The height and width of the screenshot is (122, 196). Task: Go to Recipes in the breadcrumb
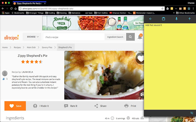17,48
